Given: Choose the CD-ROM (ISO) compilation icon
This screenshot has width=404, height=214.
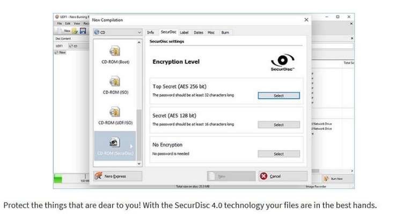Looking at the screenshot, I should [115, 81].
